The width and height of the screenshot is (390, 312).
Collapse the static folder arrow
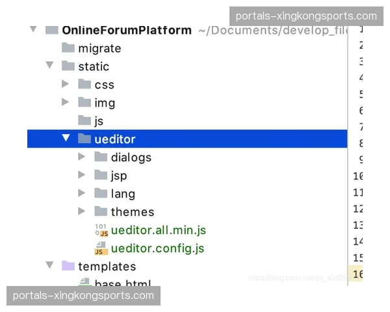click(x=49, y=66)
